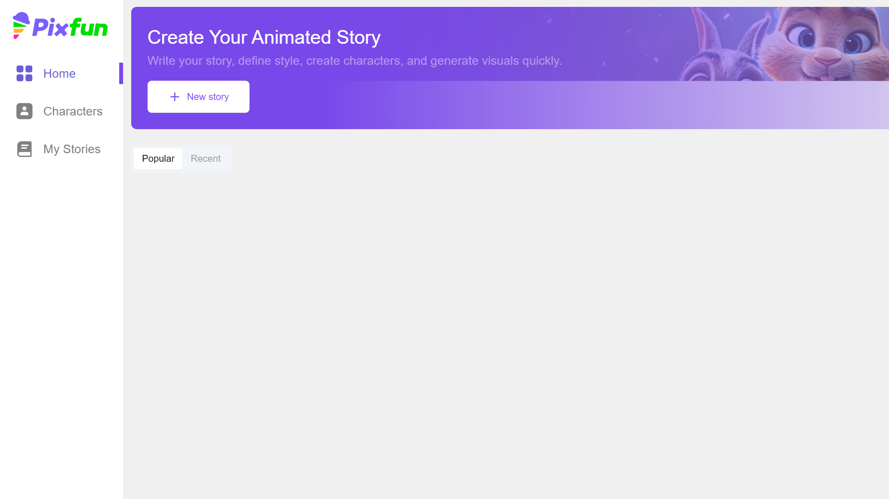Screen dimensions: 889x499
Task: Click the purple active indicator beside Home
Action: click(121, 73)
